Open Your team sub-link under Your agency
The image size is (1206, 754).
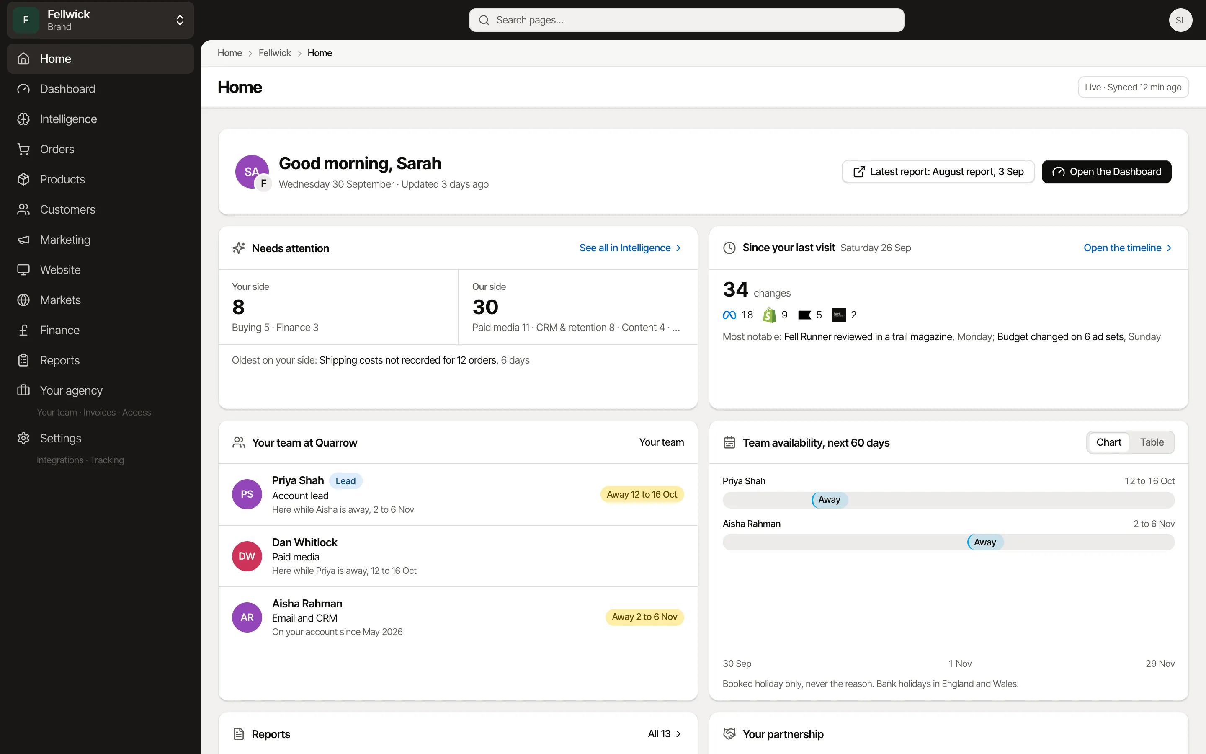point(57,413)
